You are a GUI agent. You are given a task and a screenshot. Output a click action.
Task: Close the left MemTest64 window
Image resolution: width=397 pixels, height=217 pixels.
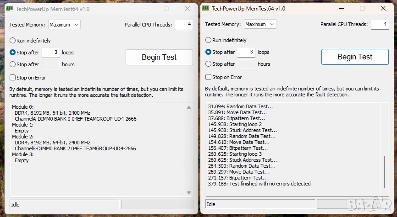coord(187,9)
